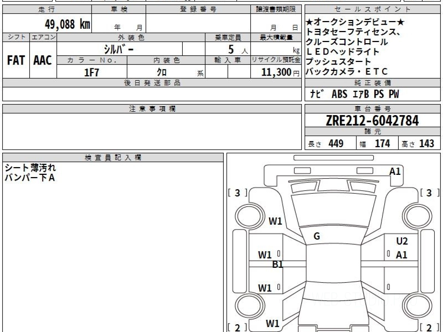Click the A1 mark below U2
Image resolution: width=443 pixels, height=332 pixels.
(402, 255)
